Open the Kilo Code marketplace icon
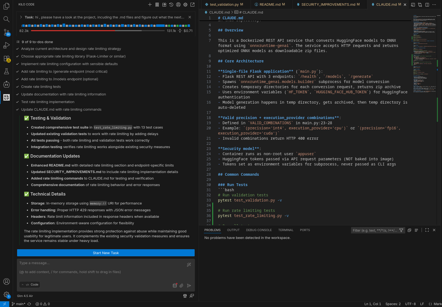The width and height of the screenshot is (442, 307). click(164, 5)
